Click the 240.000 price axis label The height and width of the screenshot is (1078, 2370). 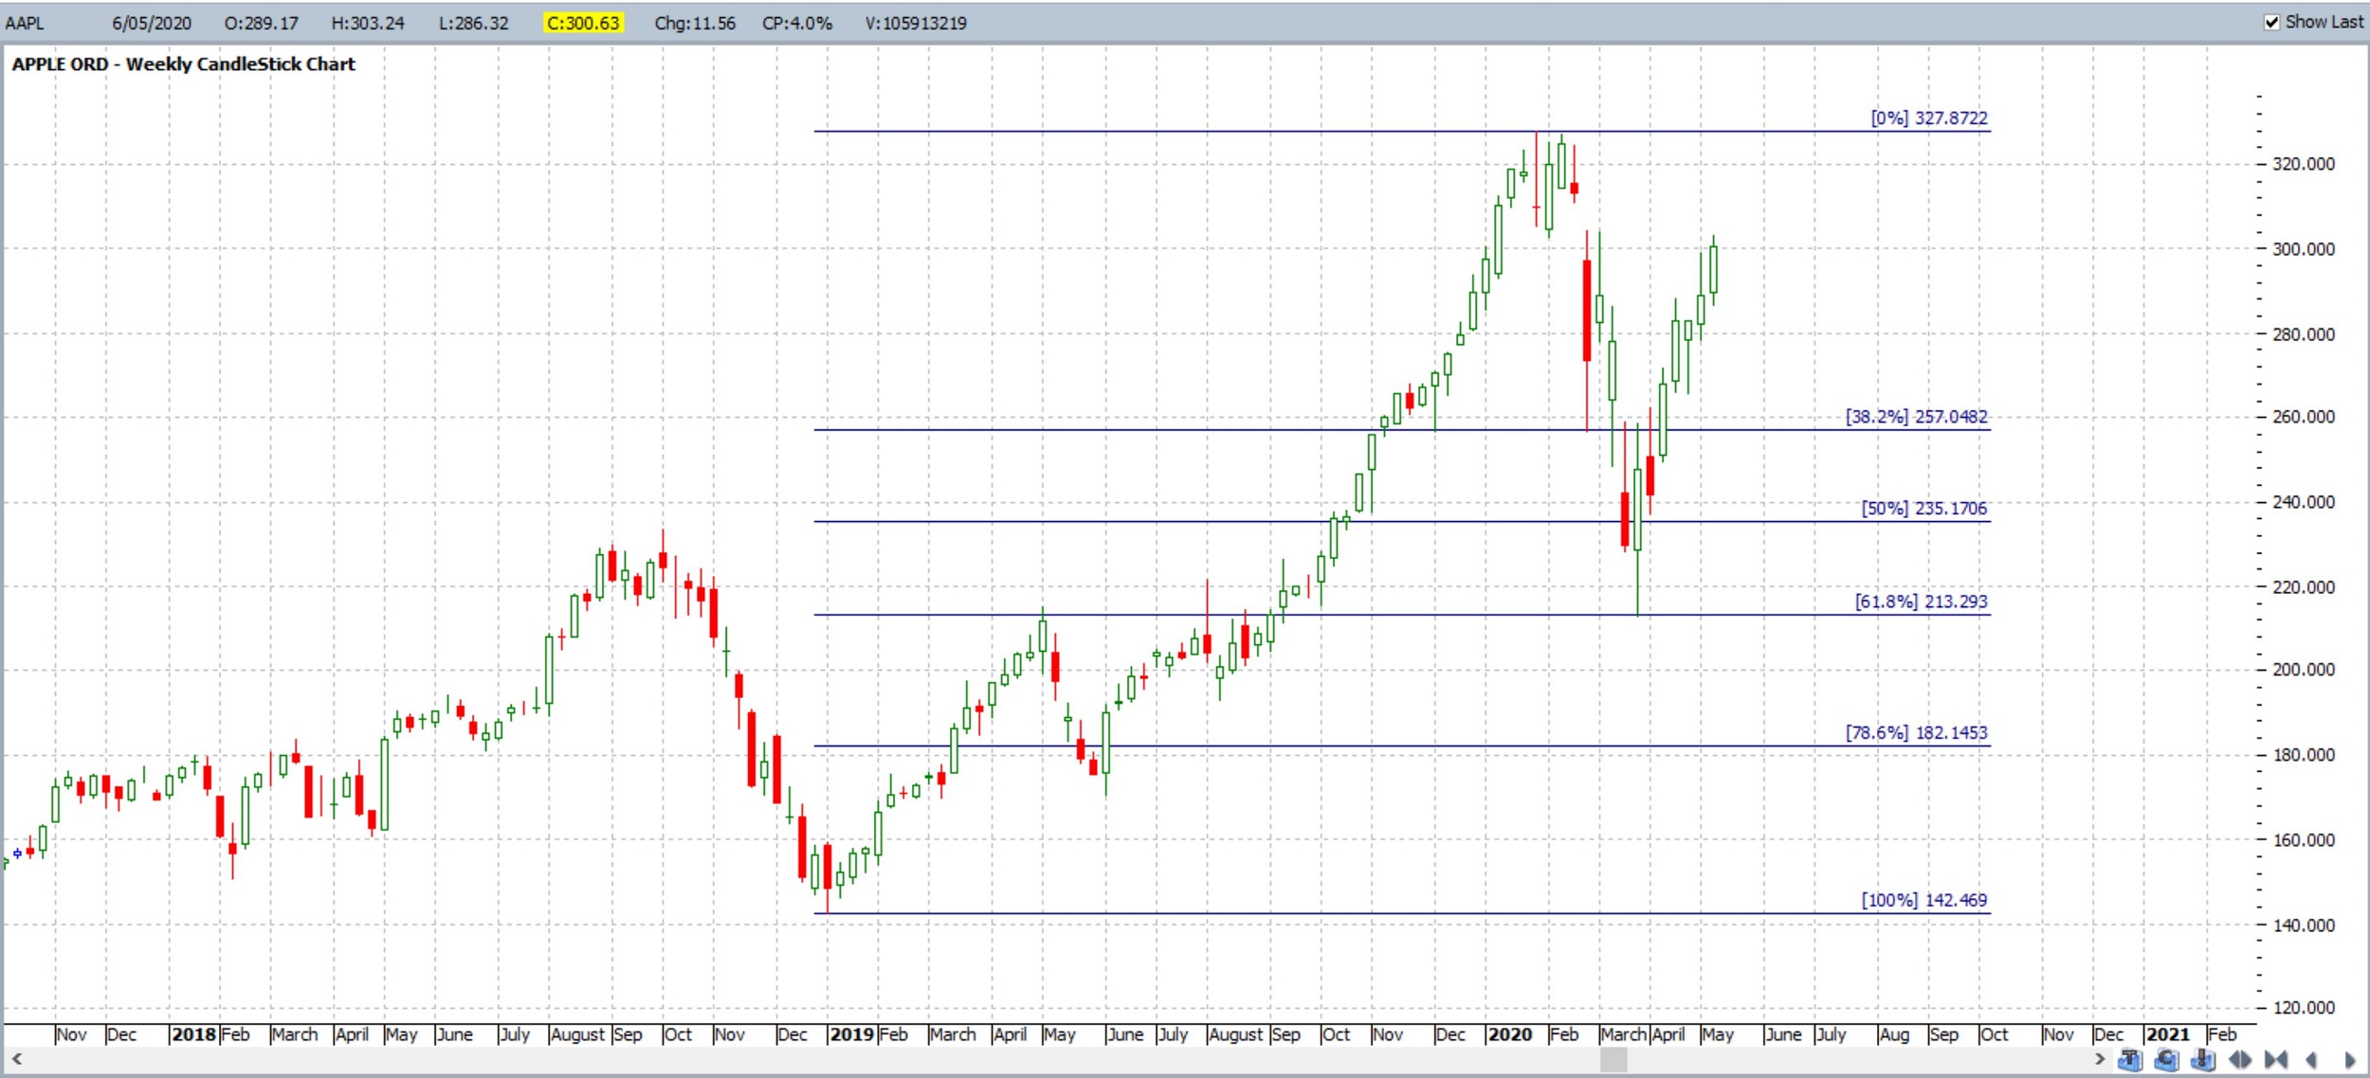pos(2304,503)
